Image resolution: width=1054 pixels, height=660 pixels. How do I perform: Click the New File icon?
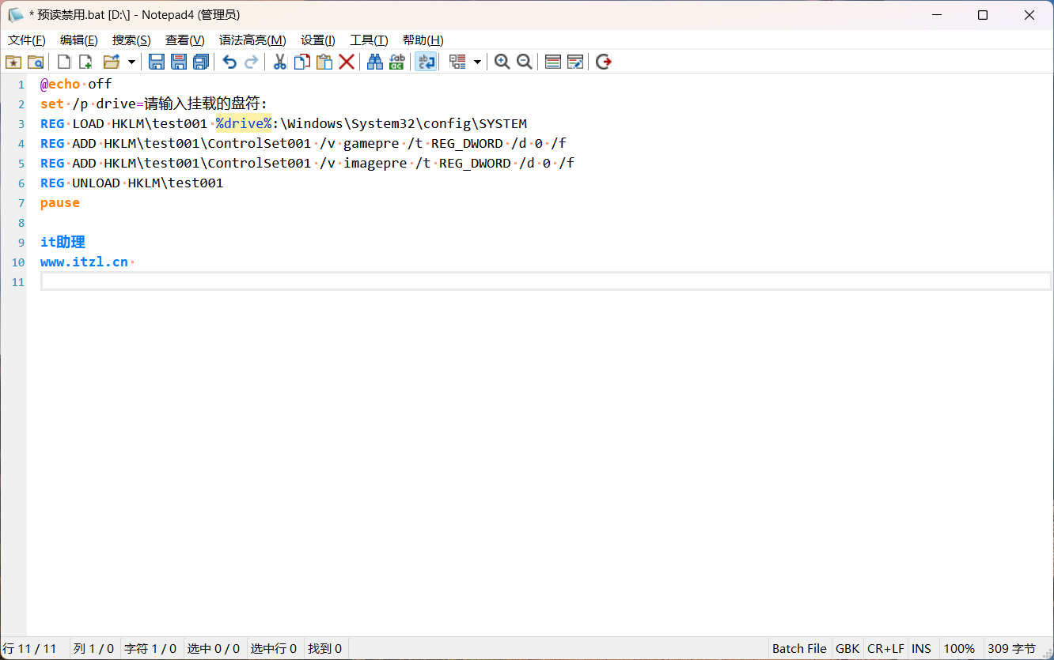coord(63,61)
